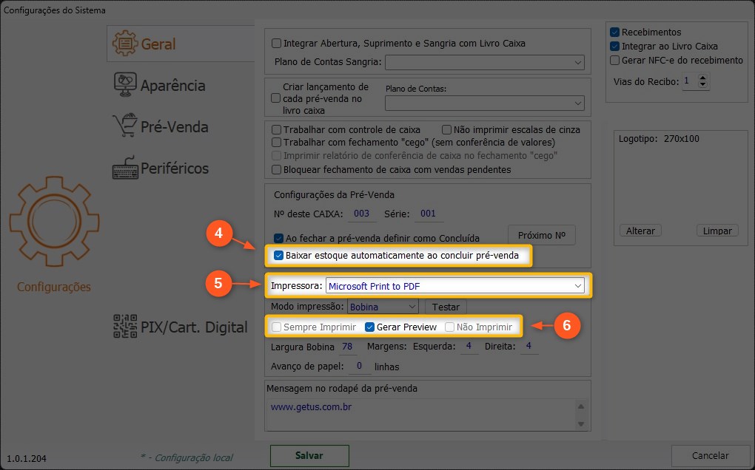Viewport: 755px width, 470px height.
Task: Enable Trabalhar com controle de caixa
Action: pyautogui.click(x=277, y=129)
